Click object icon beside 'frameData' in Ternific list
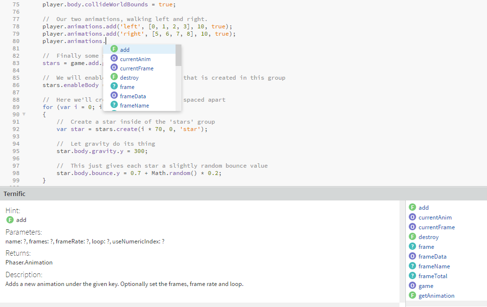 pos(413,256)
